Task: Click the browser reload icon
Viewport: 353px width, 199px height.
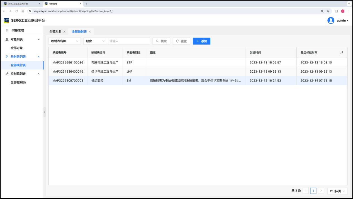Action: point(16,11)
